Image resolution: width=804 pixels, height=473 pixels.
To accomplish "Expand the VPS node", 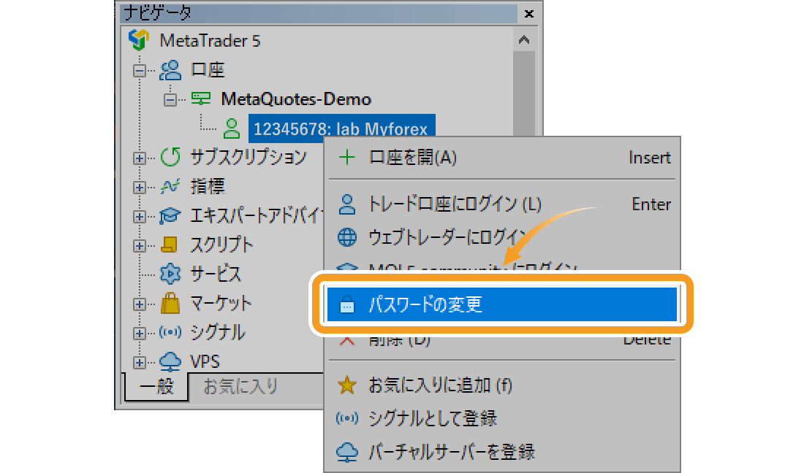I will [x=139, y=363].
